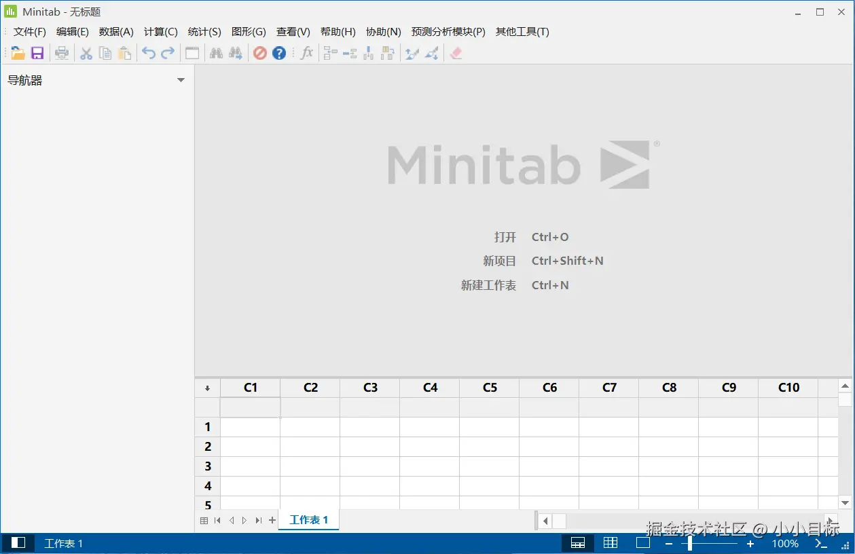Click the plus button to add worksheet
The image size is (855, 554).
pos(272,521)
